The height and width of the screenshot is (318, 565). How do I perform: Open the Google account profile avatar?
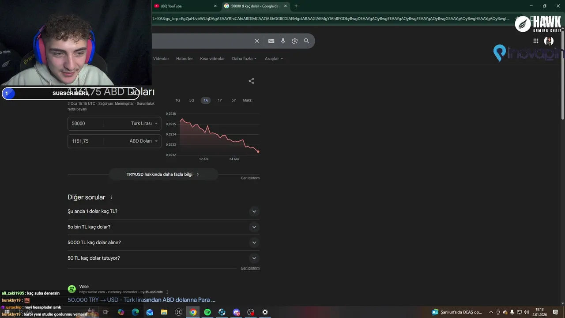click(x=549, y=41)
